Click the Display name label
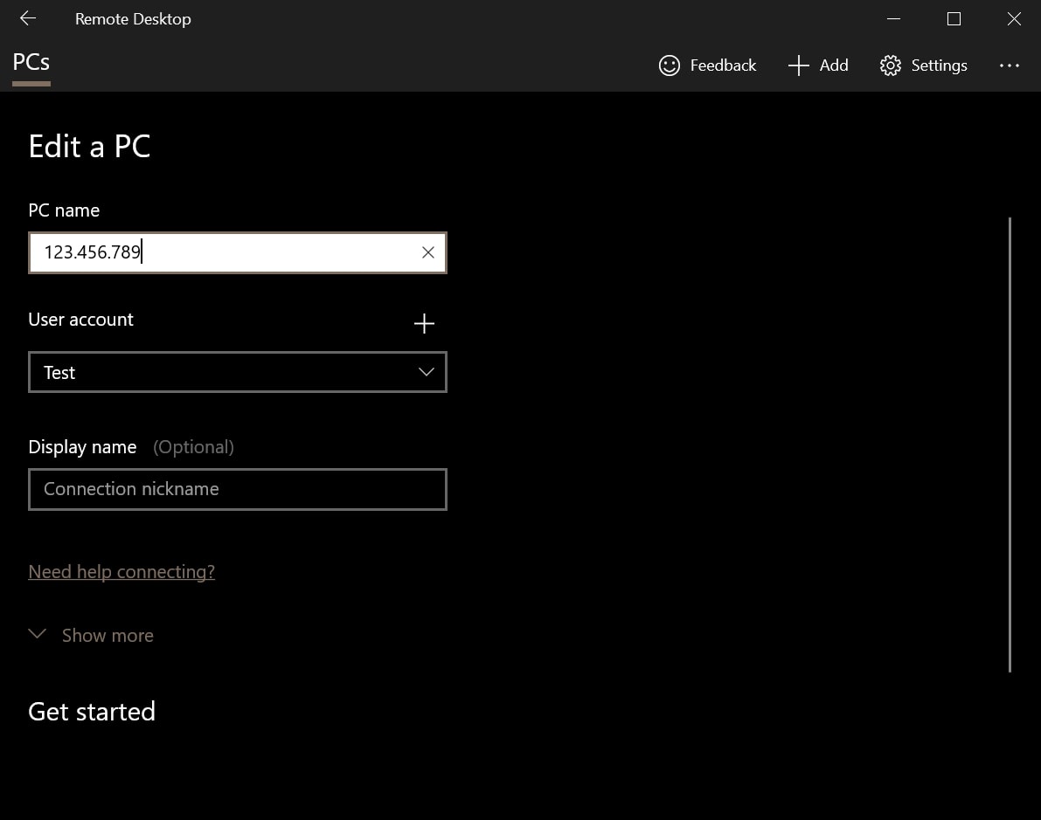 pos(82,447)
